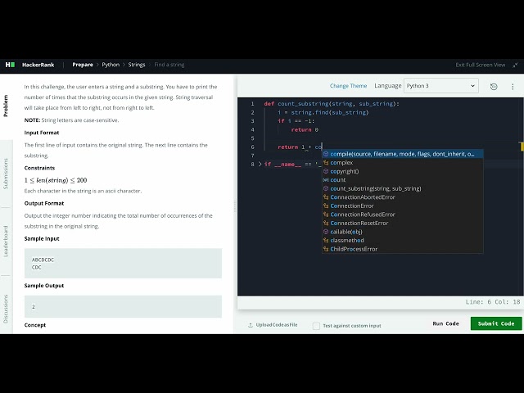Select callable(obj) autocomplete suggestion
This screenshot has width=524, height=393.
(x=402, y=232)
